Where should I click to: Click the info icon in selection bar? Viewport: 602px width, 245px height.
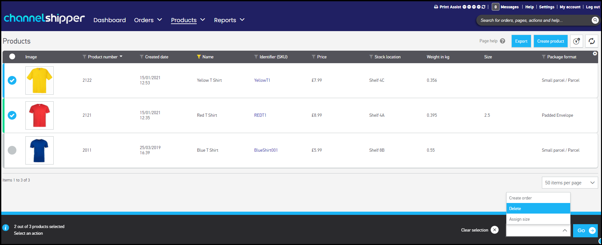[x=6, y=228]
